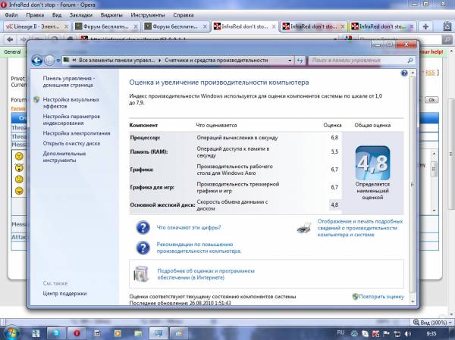
Task: Click the RU language indicator in the tray
Action: coord(340,332)
